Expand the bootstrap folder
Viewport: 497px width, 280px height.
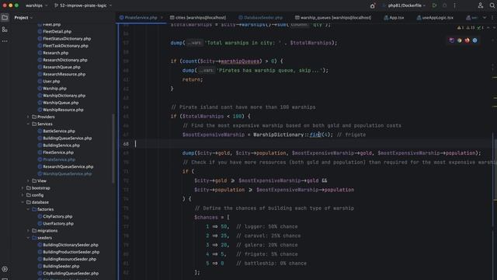[23, 188]
